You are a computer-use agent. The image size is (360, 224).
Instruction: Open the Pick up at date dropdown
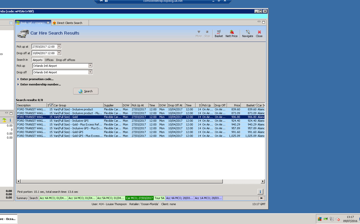click(x=59, y=46)
